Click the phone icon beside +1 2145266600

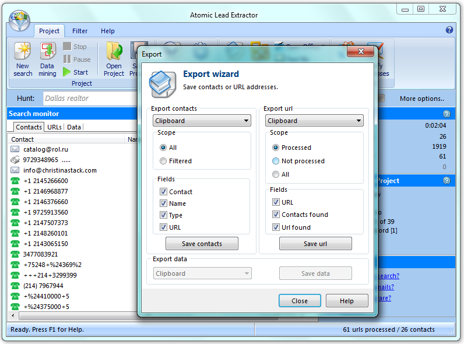15,181
